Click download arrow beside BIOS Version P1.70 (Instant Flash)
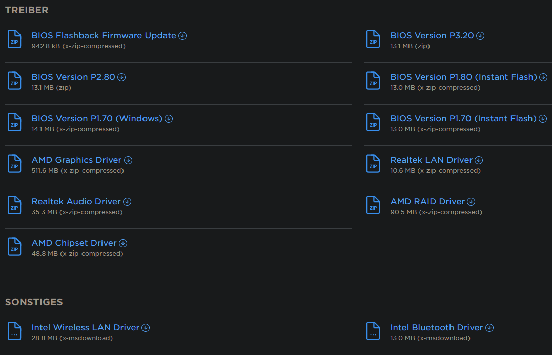The height and width of the screenshot is (355, 552). 543,119
